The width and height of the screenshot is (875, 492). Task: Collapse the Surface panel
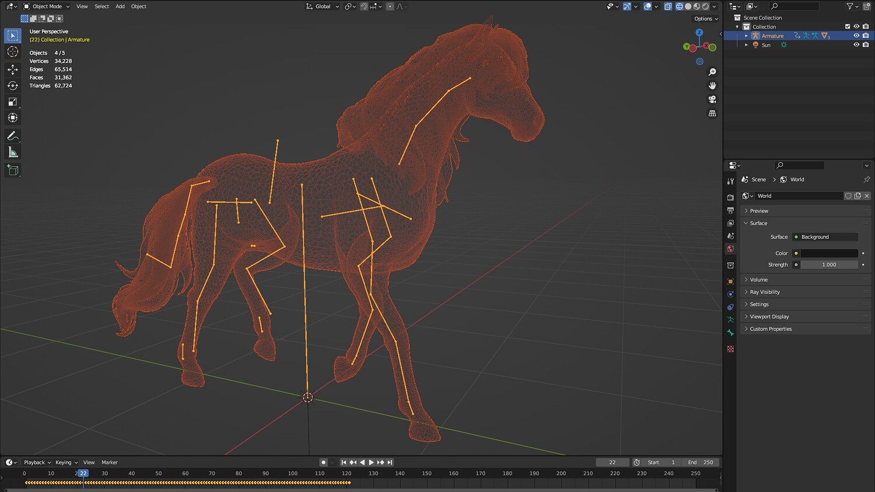(805, 223)
